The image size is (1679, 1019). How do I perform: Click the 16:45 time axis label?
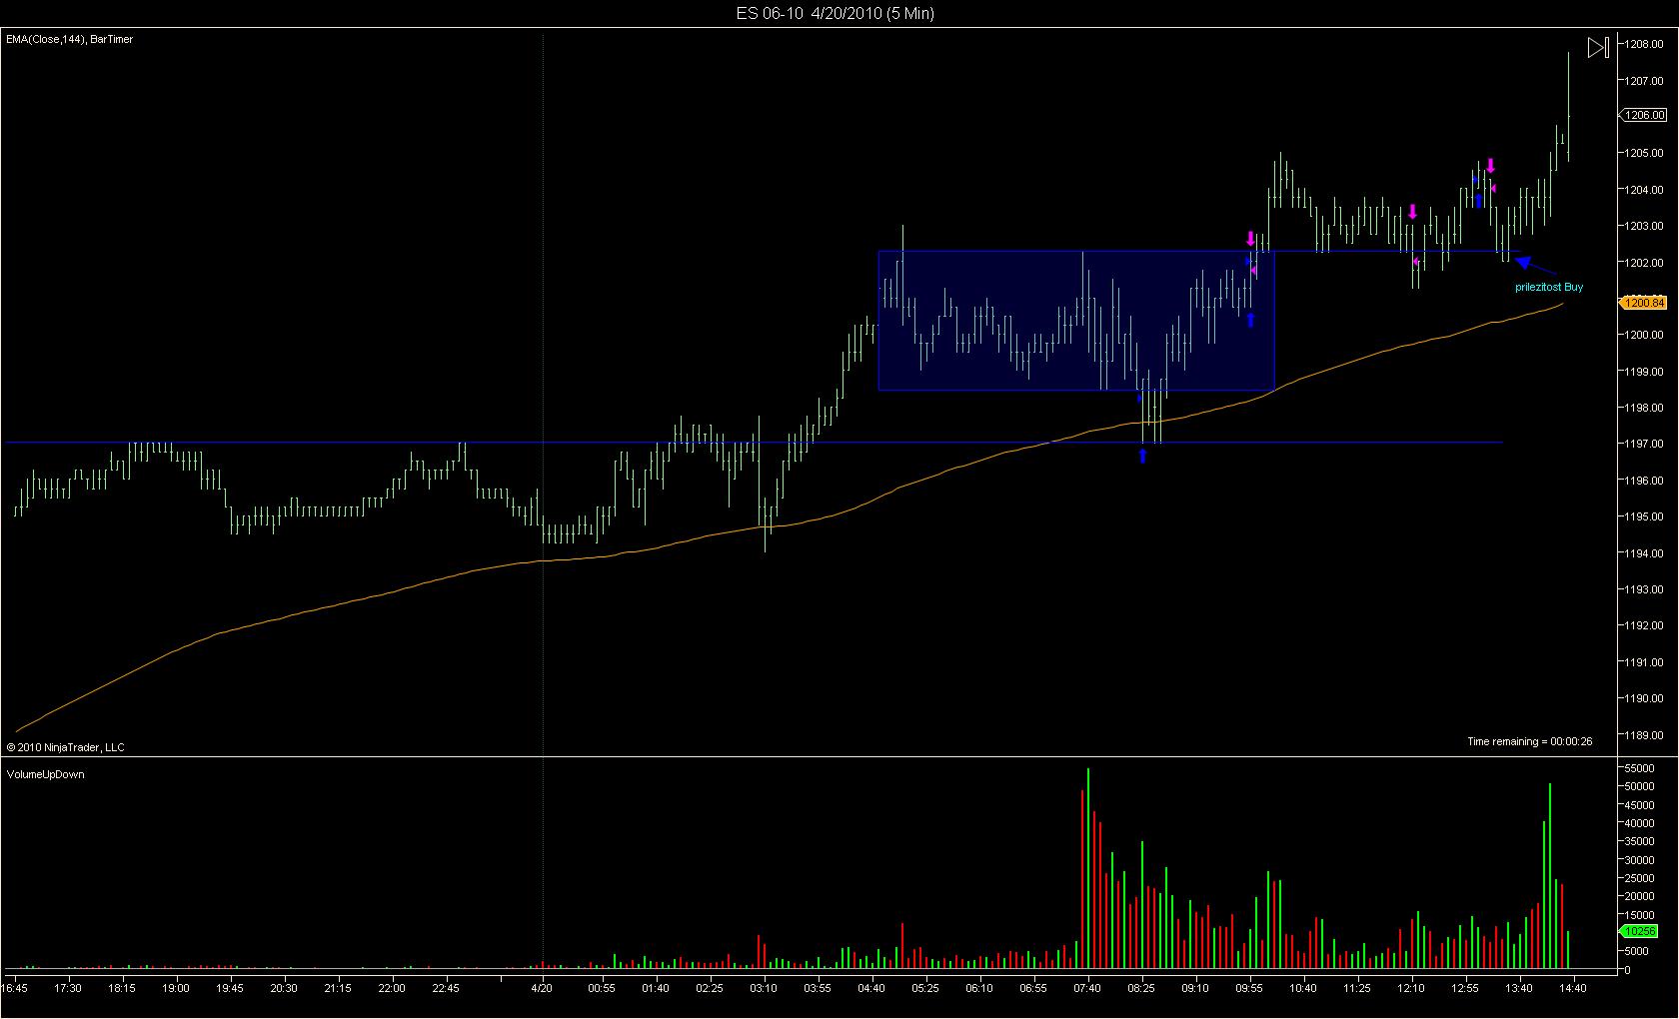click(14, 988)
